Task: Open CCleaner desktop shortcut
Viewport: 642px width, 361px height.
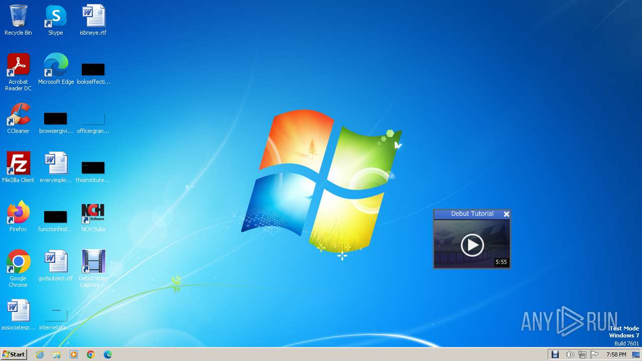Action: [18, 118]
